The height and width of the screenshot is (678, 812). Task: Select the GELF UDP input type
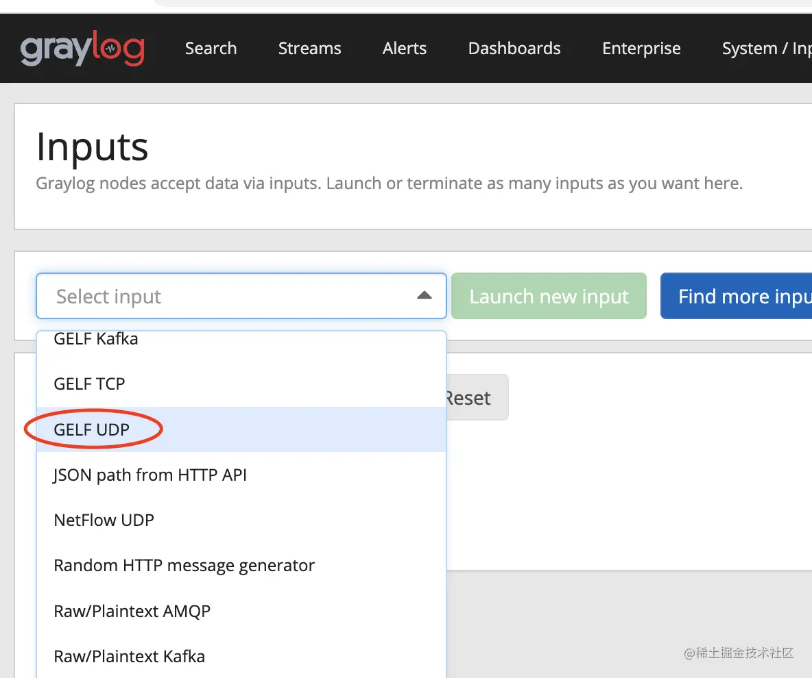point(92,429)
